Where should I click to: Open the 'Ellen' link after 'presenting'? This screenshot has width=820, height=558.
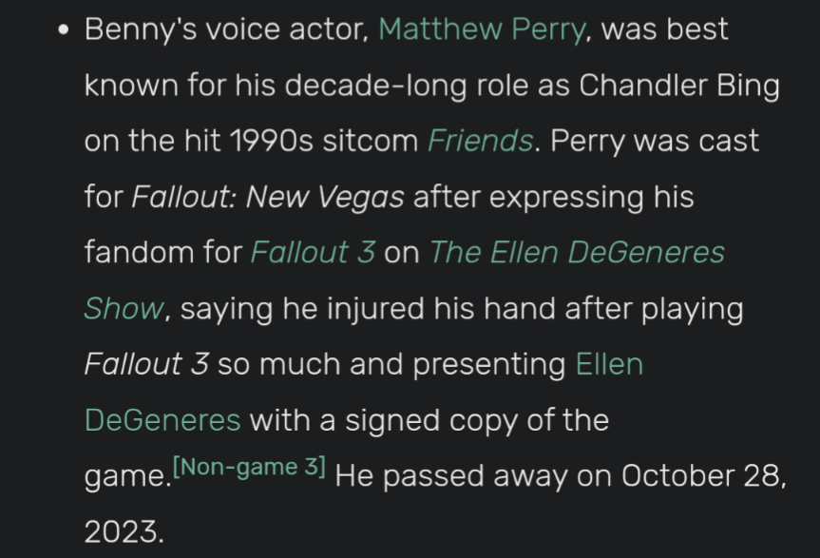(x=609, y=364)
